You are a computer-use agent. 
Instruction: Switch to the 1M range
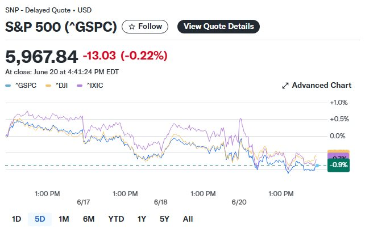click(64, 218)
